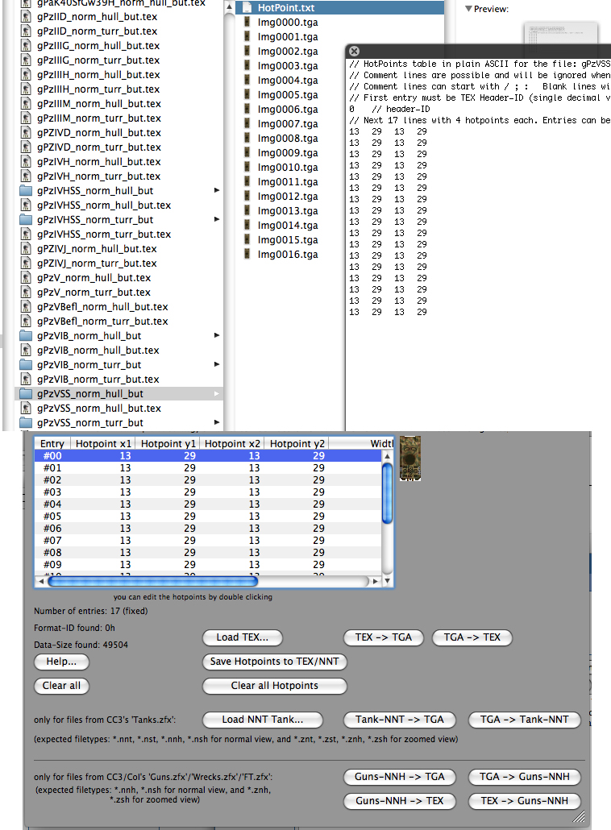Click the gPzIVHSS_norm_turr_but folder icon
Image resolution: width=611 pixels, height=830 pixels.
26,220
